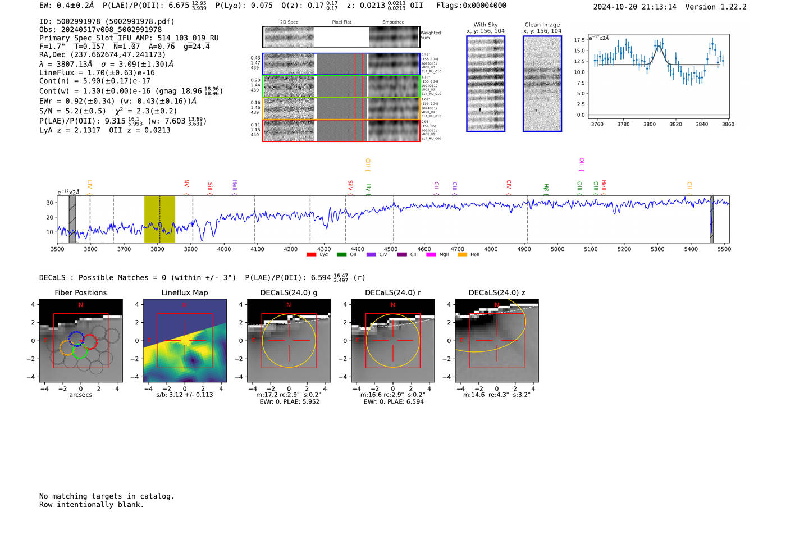Click the Cont(w) = 1.30 gmag line
The width and height of the screenshot is (786, 535).
(x=131, y=91)
